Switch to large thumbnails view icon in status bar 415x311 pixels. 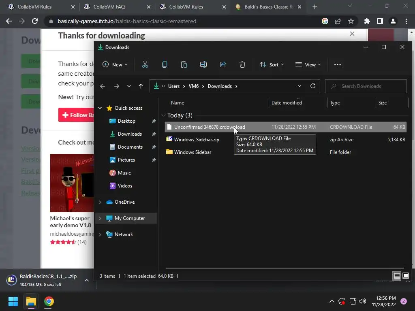pos(405,276)
